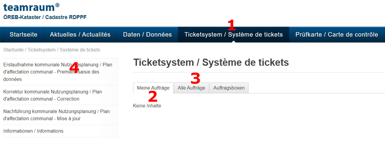Image resolution: width=385 pixels, height=141 pixels.
Task: Open Informationen / Informations sidebar entry
Action: pyautogui.click(x=61, y=131)
